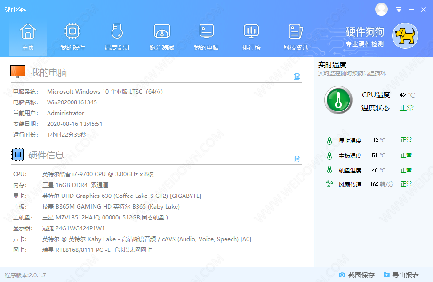This screenshot has height=282, width=433.
Task: Select the Windows 10 企业版 LTSC system text
Action: pos(105,92)
